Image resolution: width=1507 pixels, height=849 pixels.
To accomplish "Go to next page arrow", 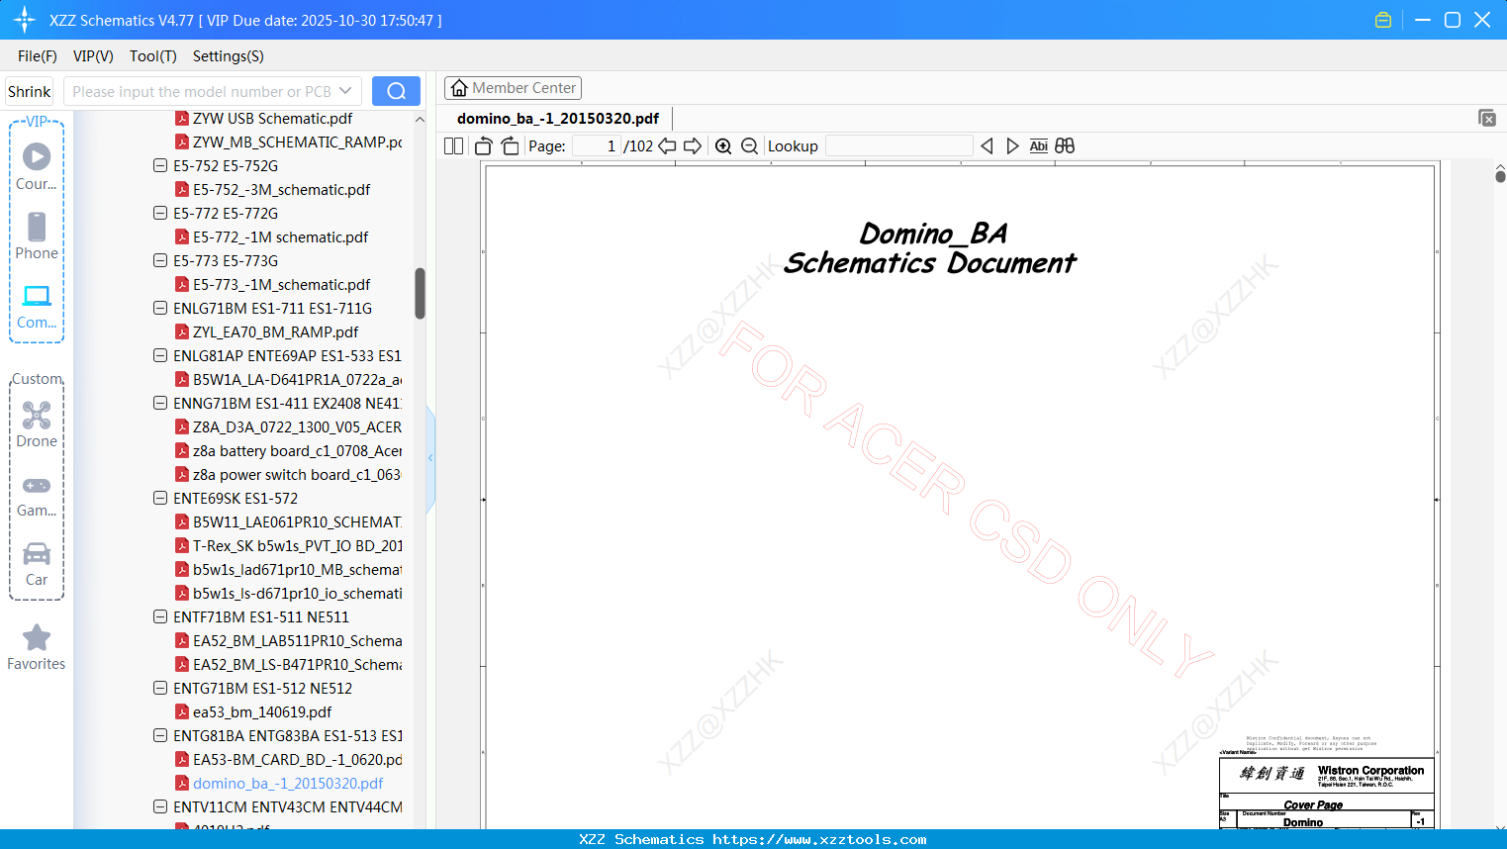I will point(693,146).
